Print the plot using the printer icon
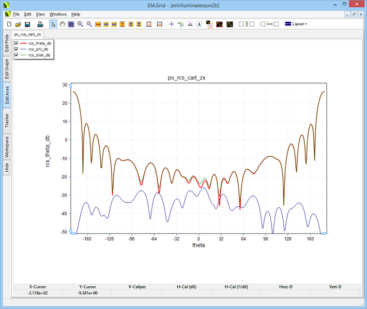367x309 pixels. tap(40, 24)
